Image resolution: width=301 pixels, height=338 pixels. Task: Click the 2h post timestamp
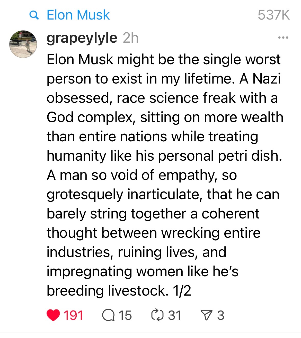131,38
